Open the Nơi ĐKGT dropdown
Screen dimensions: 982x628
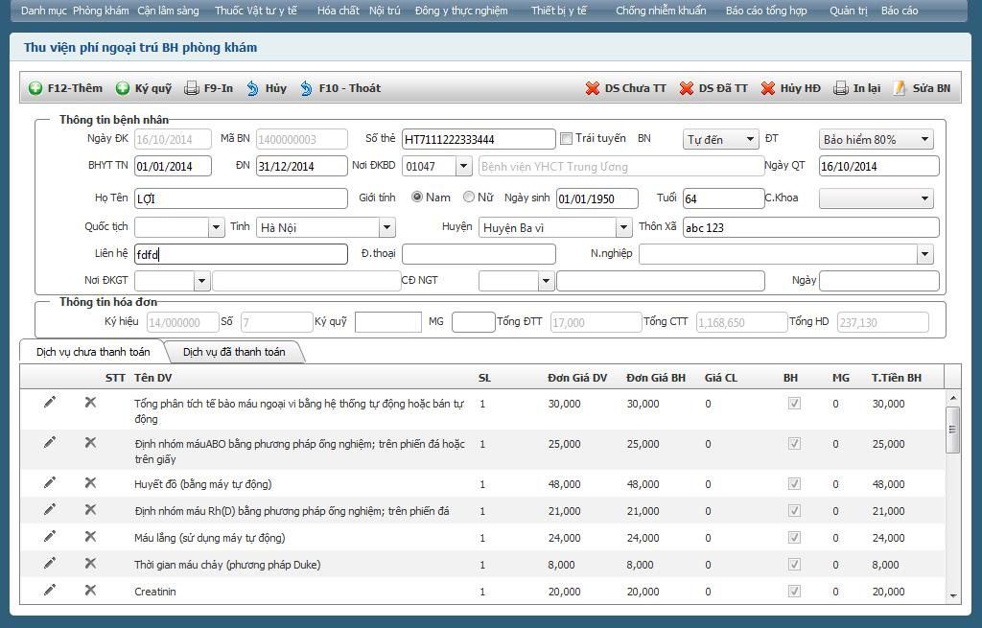coord(201,281)
